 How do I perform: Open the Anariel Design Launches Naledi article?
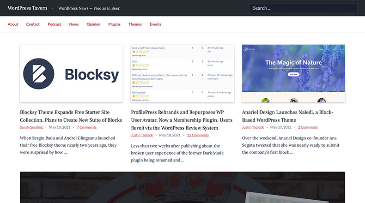point(287,116)
